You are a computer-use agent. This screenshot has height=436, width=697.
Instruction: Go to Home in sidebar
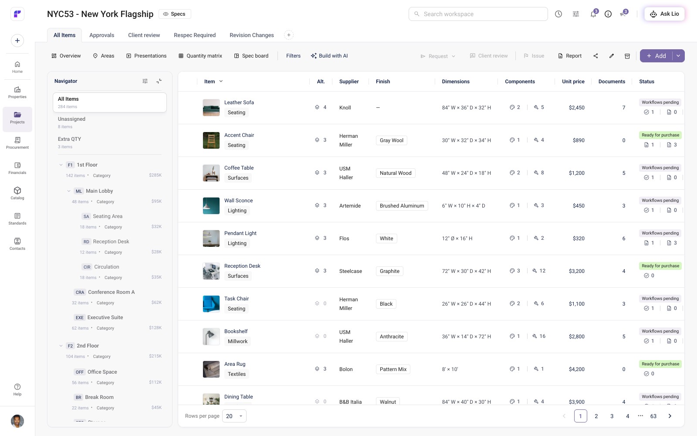click(x=17, y=67)
